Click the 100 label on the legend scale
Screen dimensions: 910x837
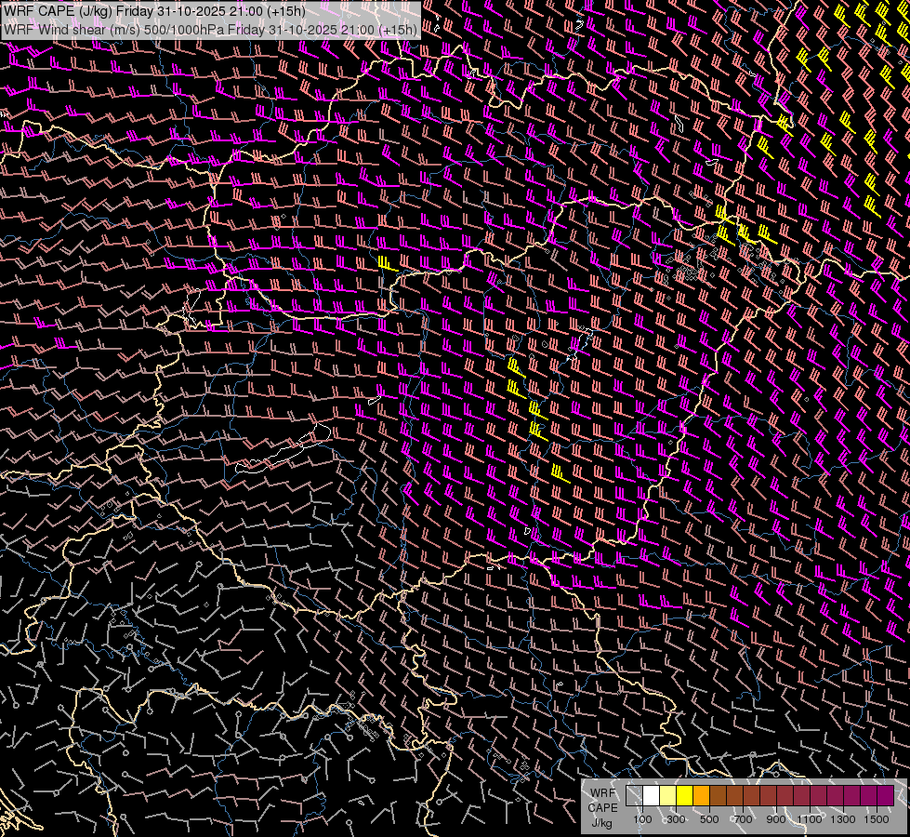(x=642, y=819)
